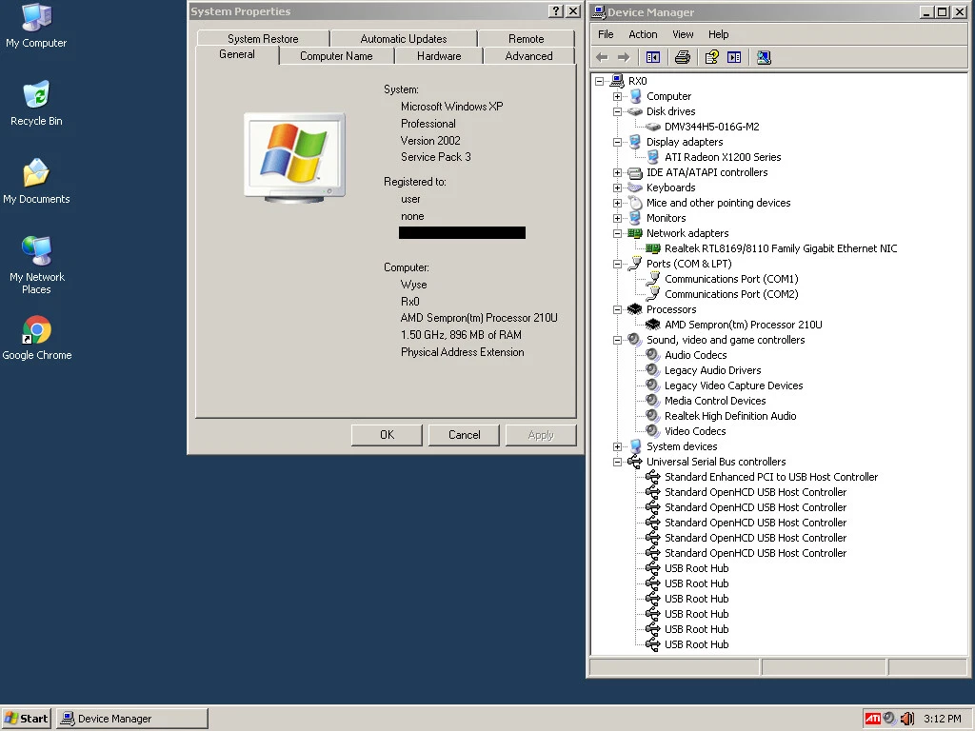Switch to the Remote tab
The height and width of the screenshot is (731, 975).
(526, 38)
